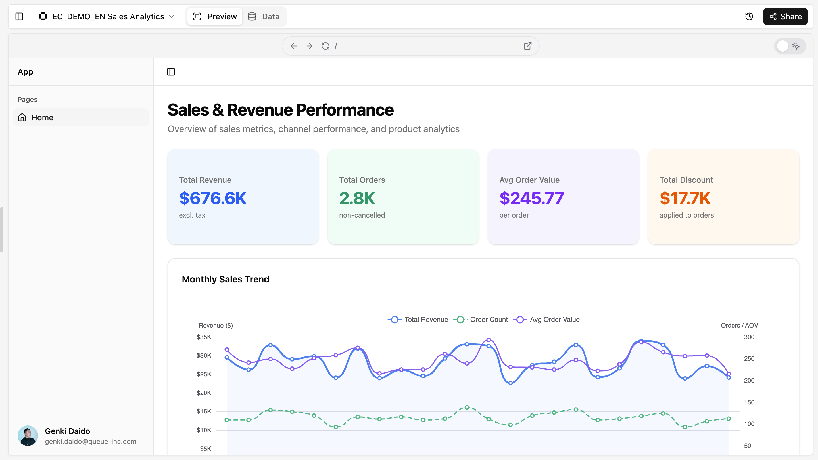
Task: Open preview in new window icon
Action: point(527,46)
